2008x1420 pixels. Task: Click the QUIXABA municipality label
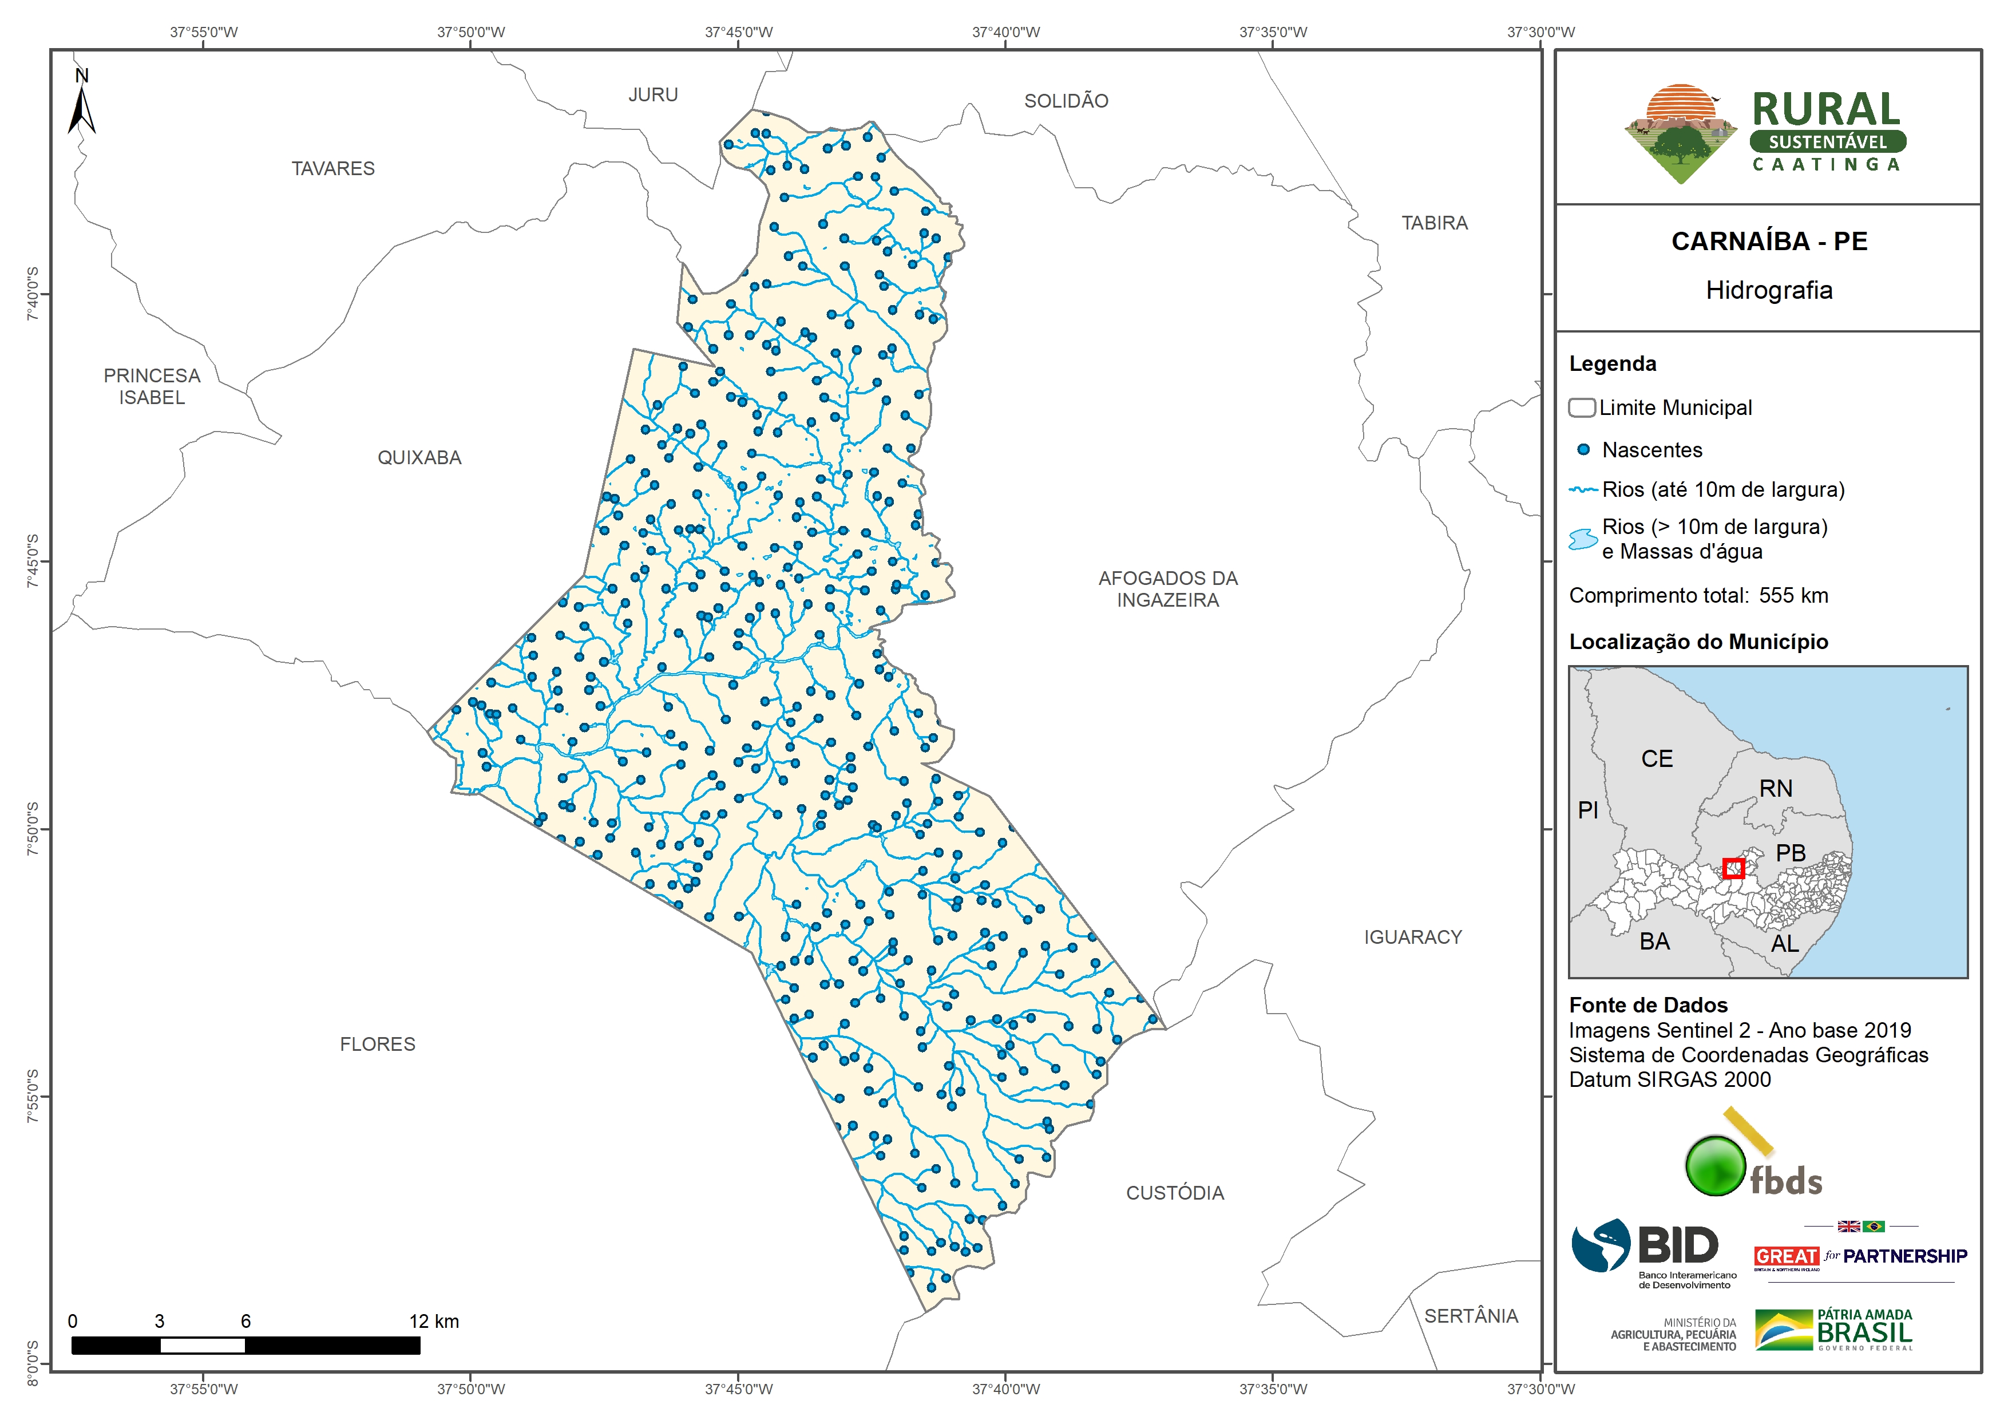tap(419, 457)
